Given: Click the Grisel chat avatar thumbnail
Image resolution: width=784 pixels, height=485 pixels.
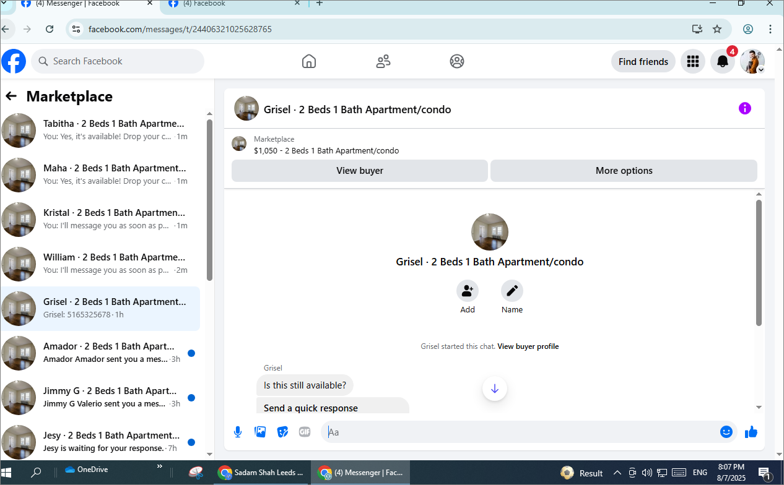Looking at the screenshot, I should (246, 108).
